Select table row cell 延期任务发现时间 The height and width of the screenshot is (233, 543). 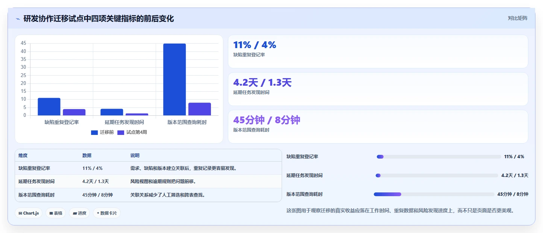coord(36,182)
